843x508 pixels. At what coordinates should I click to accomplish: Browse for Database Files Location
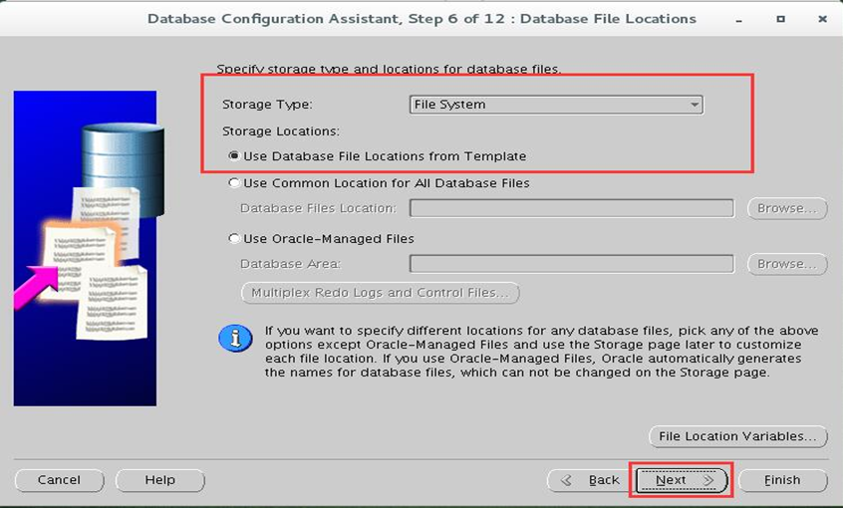(787, 208)
